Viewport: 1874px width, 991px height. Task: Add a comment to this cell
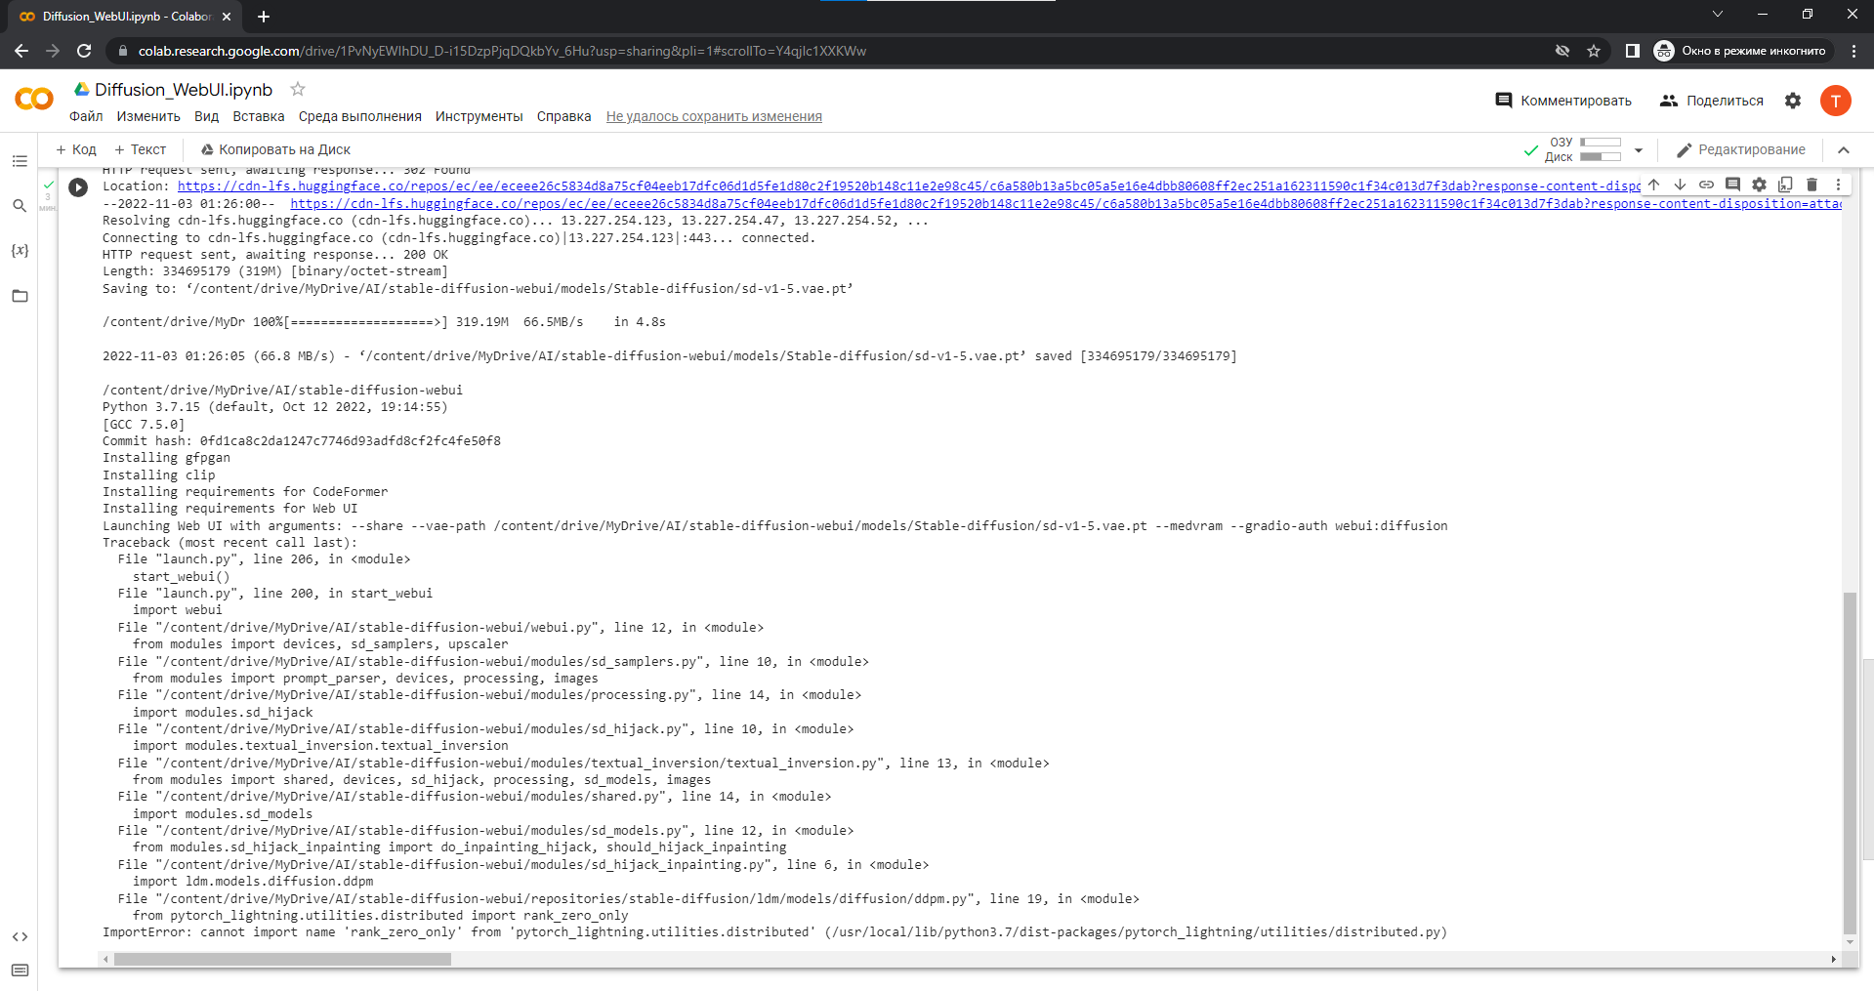(1732, 185)
